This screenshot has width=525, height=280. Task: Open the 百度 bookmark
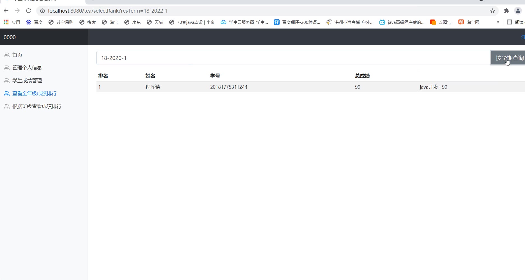pyautogui.click(x=34, y=22)
